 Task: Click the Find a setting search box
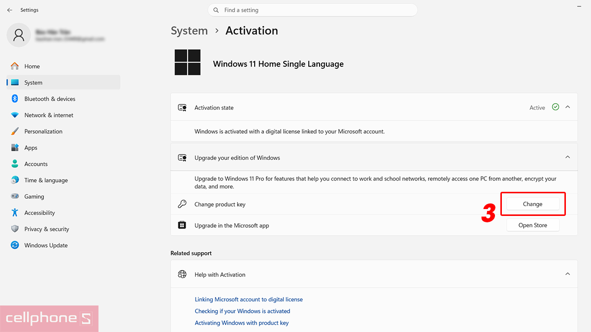point(313,10)
